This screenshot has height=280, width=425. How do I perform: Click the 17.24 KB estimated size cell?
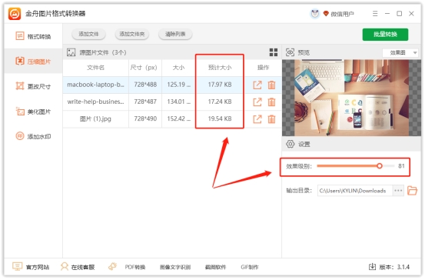coord(220,102)
